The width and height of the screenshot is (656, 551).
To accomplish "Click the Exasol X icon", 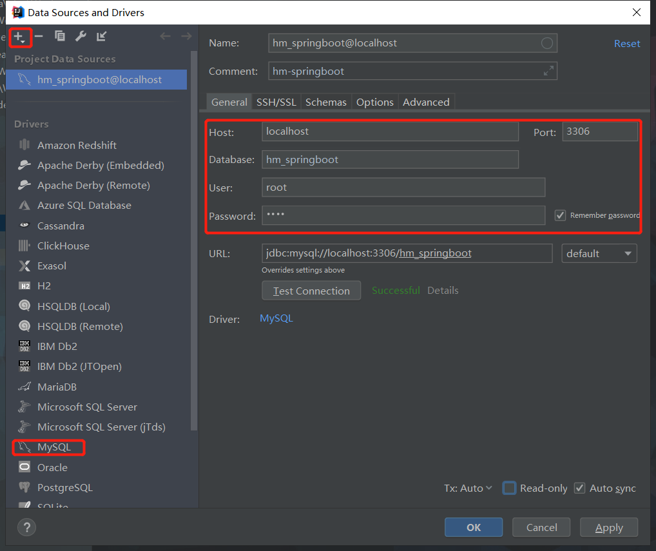I will [24, 266].
